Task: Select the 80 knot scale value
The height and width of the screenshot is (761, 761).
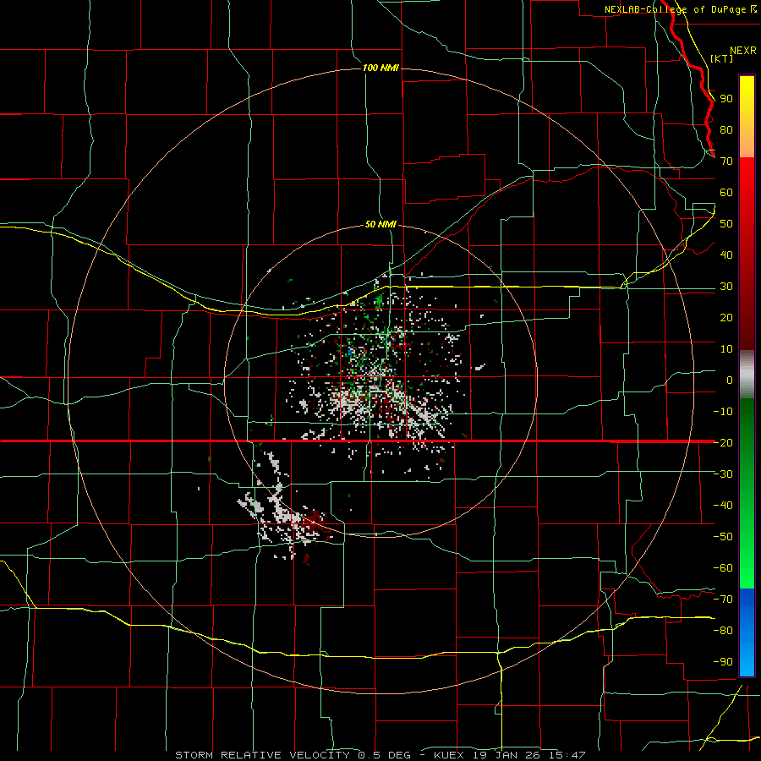Action: (x=726, y=129)
